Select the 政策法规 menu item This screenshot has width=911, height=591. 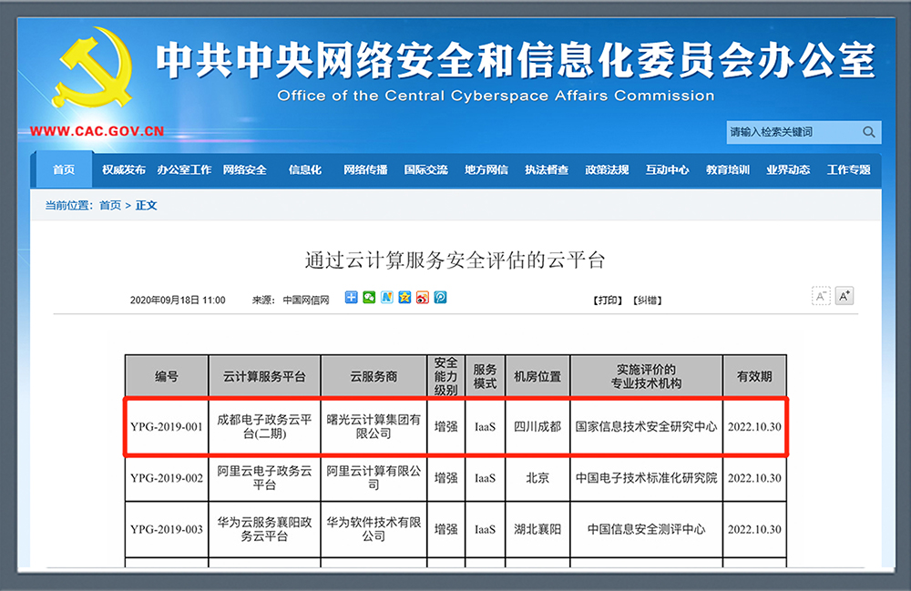[x=607, y=170]
